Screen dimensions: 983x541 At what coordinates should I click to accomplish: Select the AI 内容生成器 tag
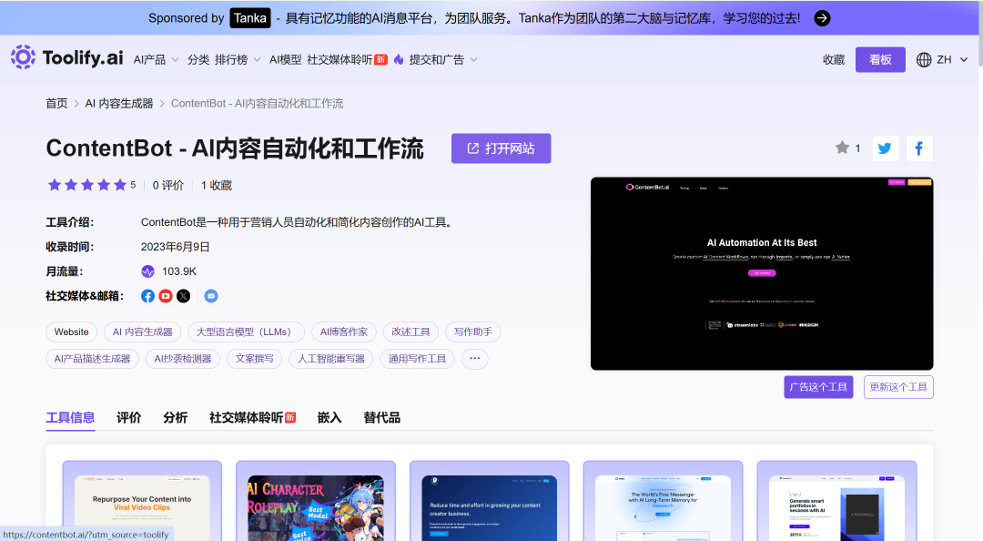click(142, 332)
